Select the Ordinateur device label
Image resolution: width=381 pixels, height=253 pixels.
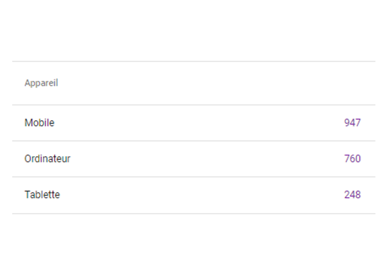47,159
